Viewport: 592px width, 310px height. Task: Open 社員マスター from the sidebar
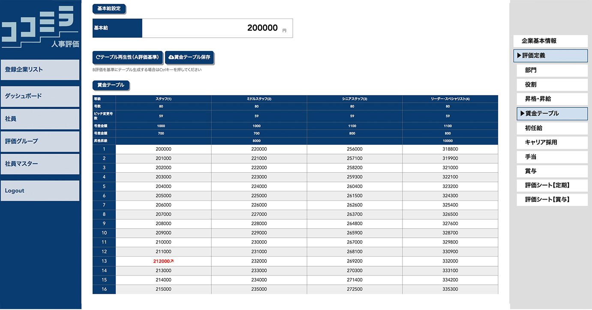point(40,164)
